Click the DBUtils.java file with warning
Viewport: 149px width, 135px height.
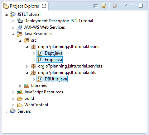point(52,79)
